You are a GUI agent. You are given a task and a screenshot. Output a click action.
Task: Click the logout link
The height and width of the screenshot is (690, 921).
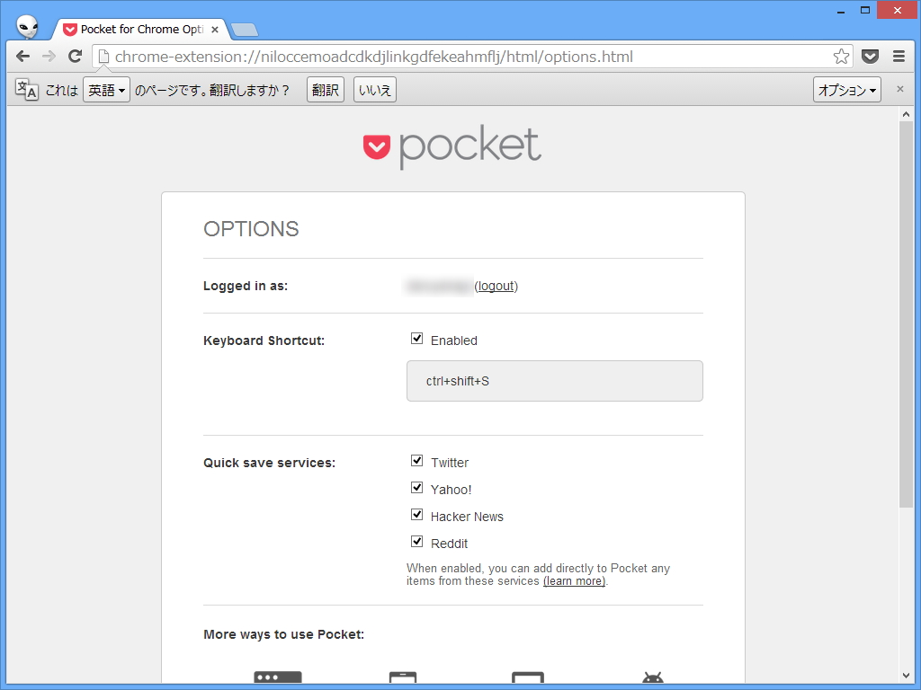(x=496, y=286)
